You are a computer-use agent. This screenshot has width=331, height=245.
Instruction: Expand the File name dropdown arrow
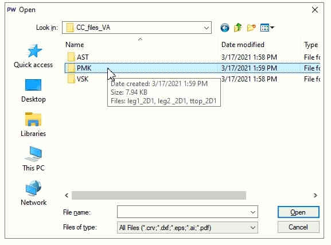252,212
